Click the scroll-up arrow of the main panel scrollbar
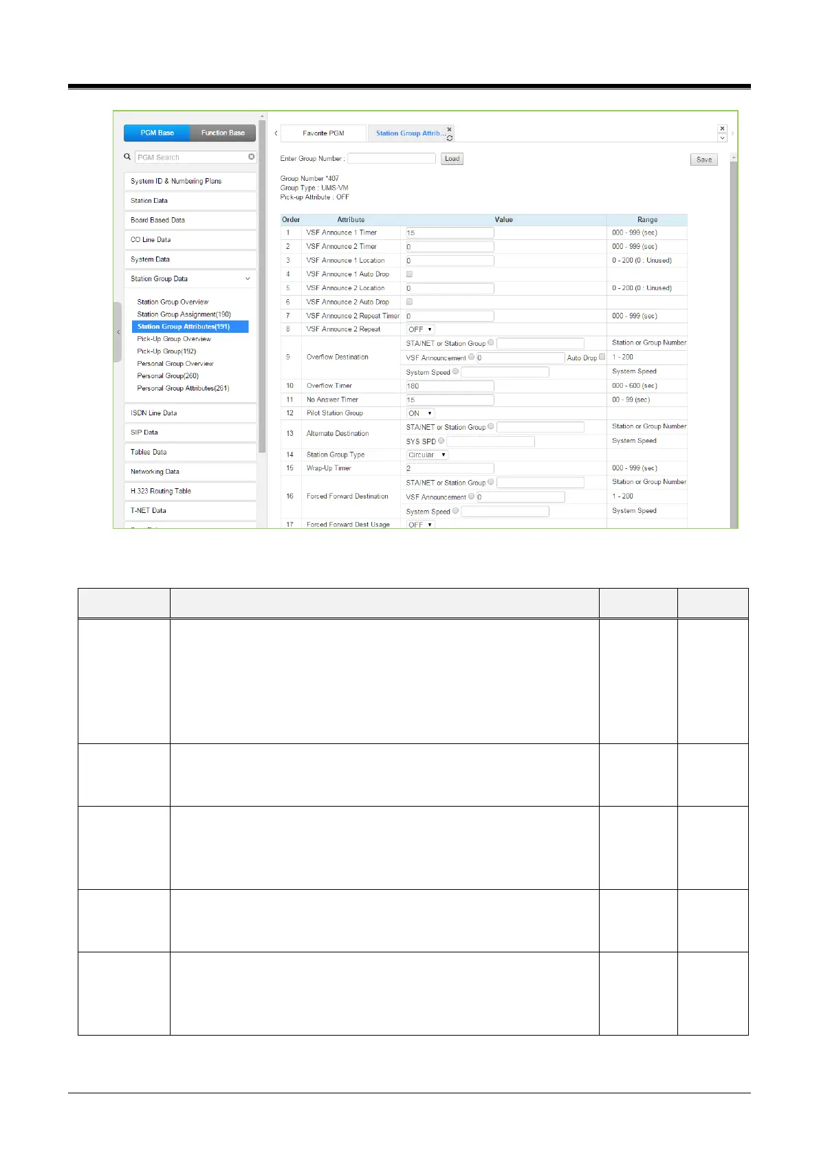819x1158 pixels. 734,157
